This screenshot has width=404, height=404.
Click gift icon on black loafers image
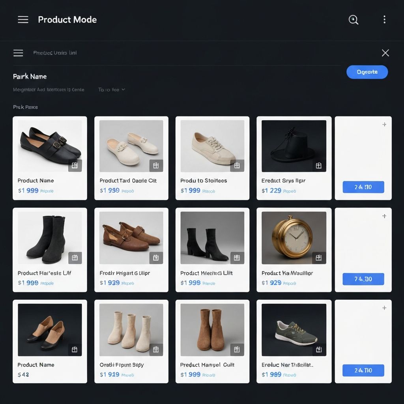click(x=75, y=166)
